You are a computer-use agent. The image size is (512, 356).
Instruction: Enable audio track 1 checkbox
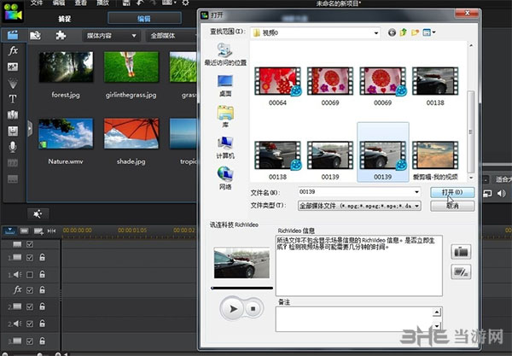pyautogui.click(x=30, y=275)
